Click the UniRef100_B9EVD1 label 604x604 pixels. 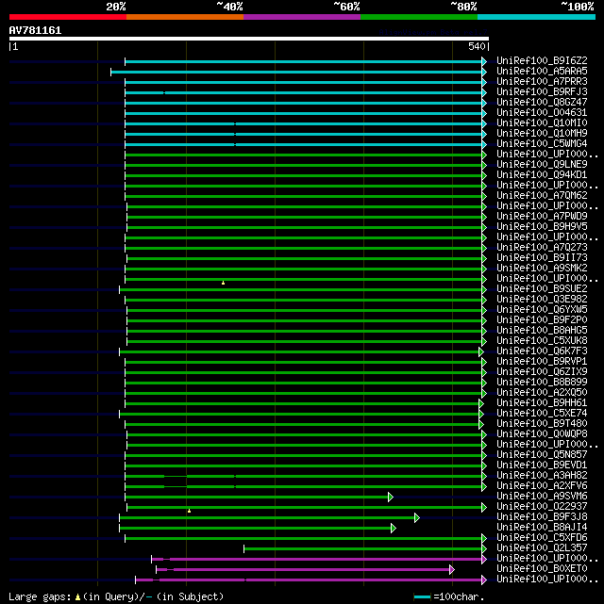(542, 465)
